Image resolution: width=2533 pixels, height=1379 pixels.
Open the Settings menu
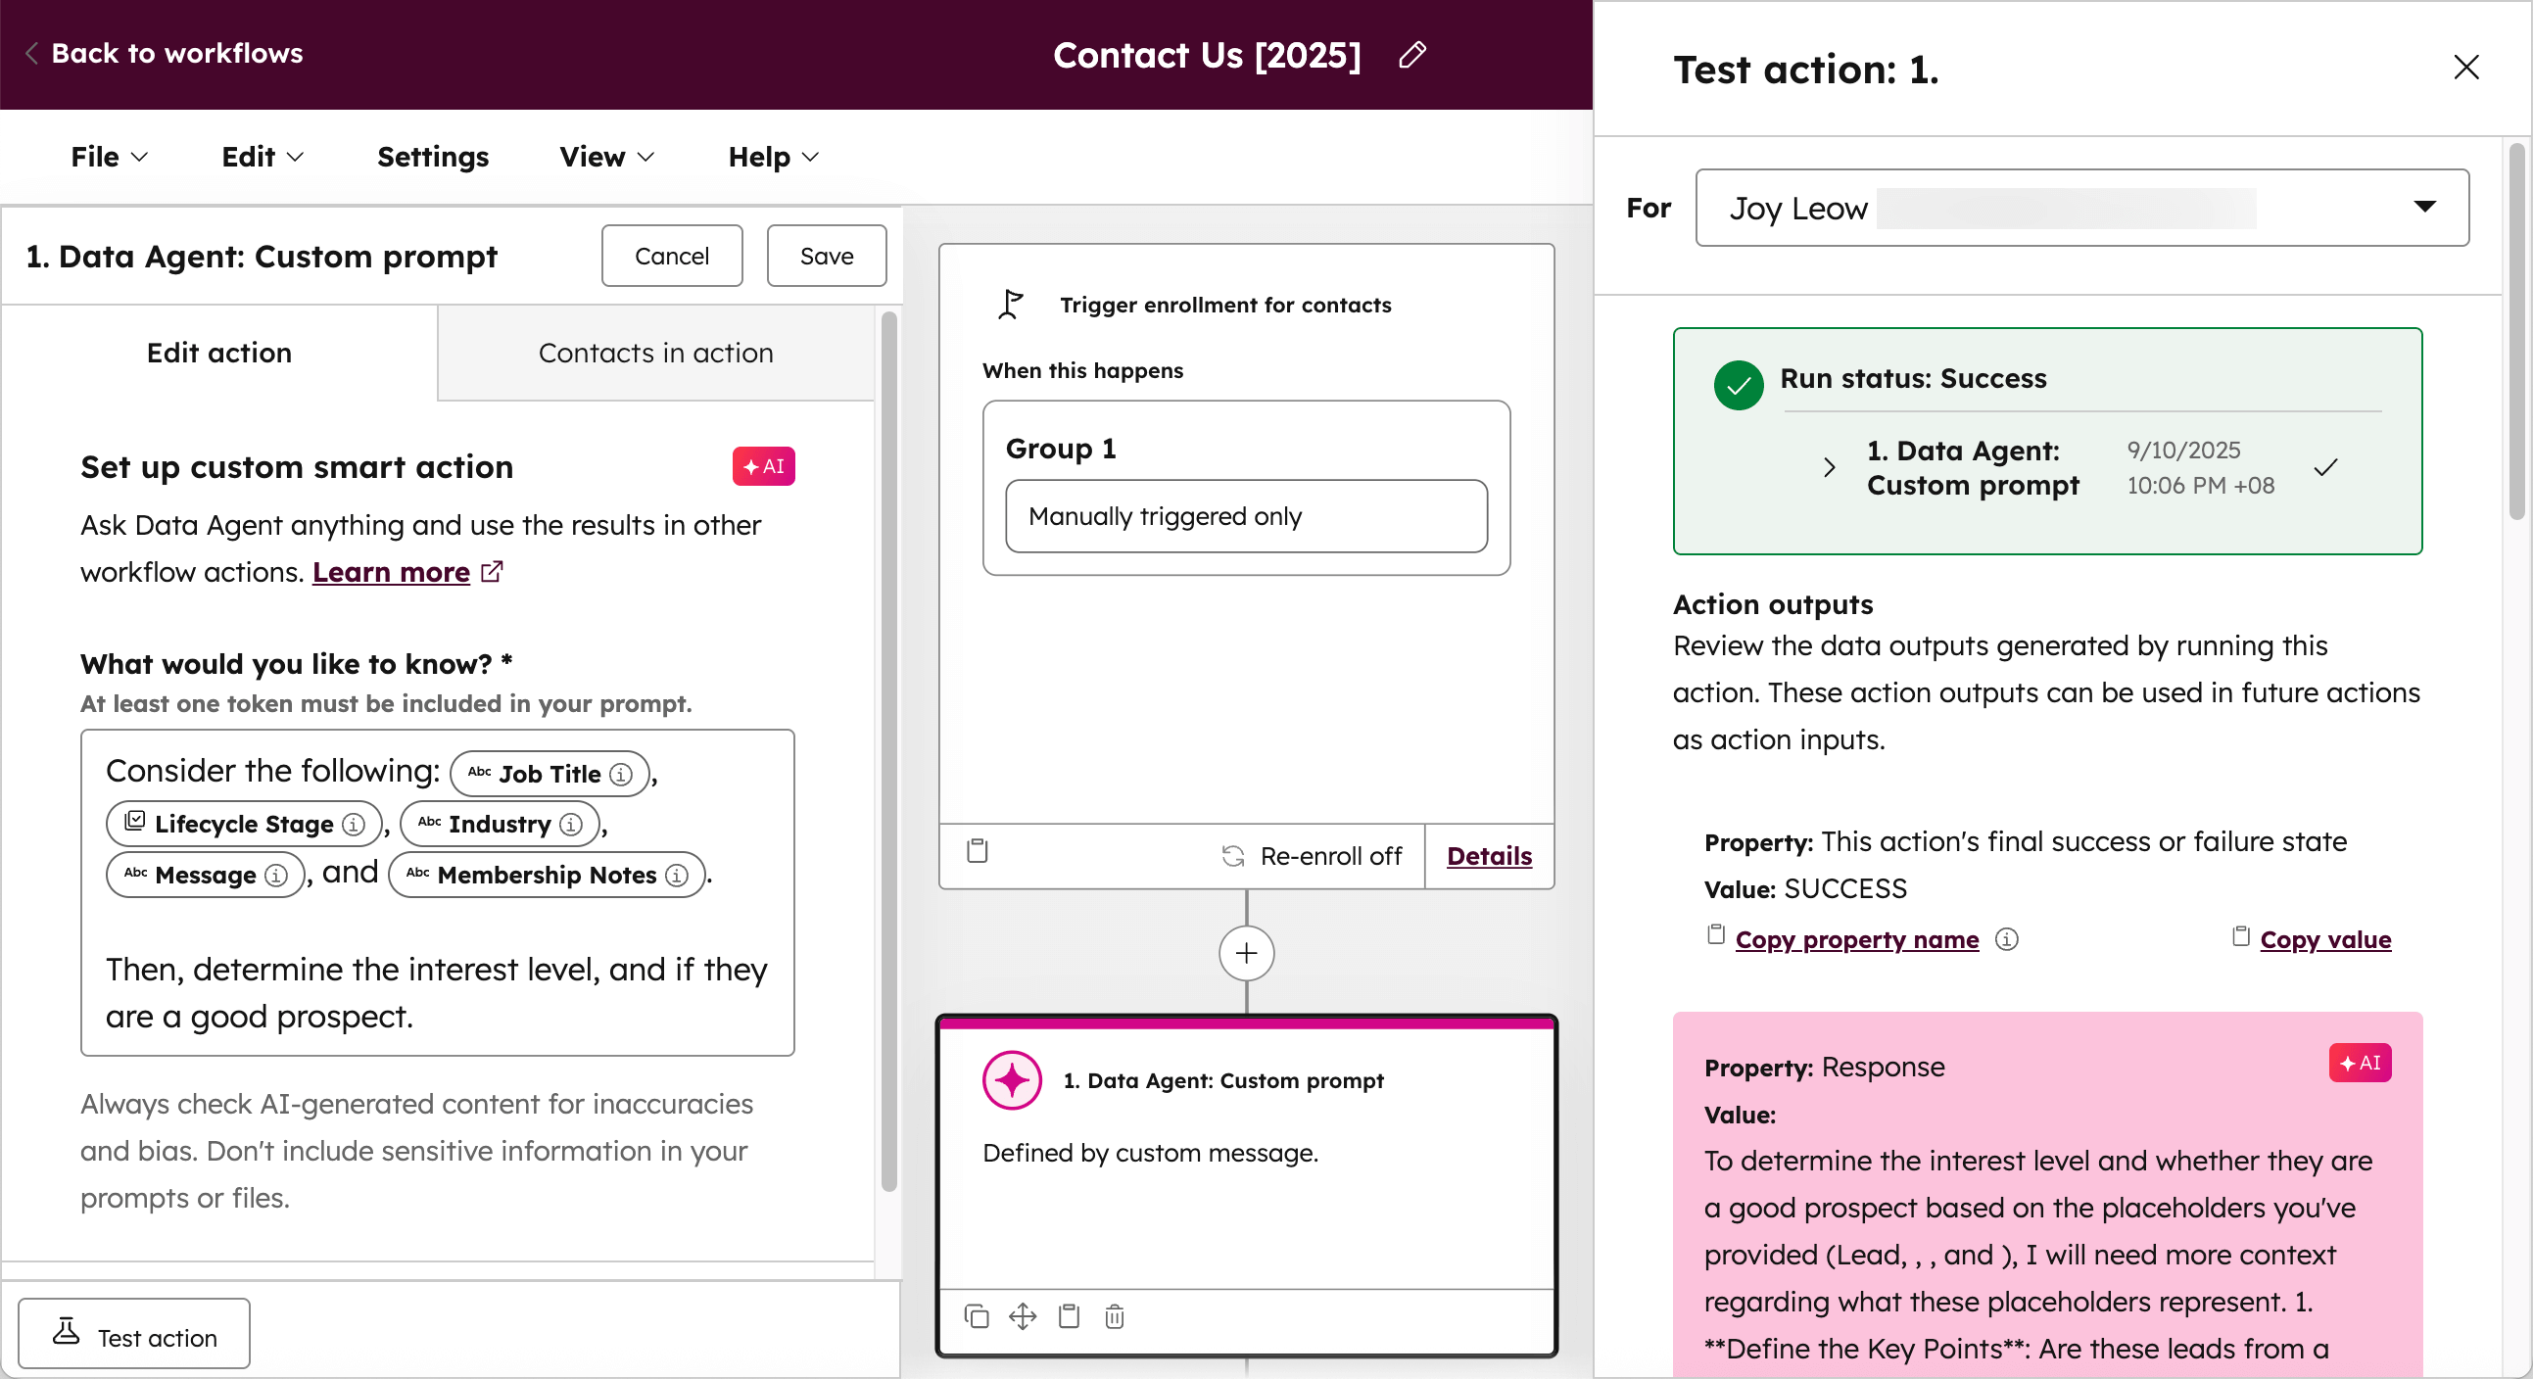[433, 157]
